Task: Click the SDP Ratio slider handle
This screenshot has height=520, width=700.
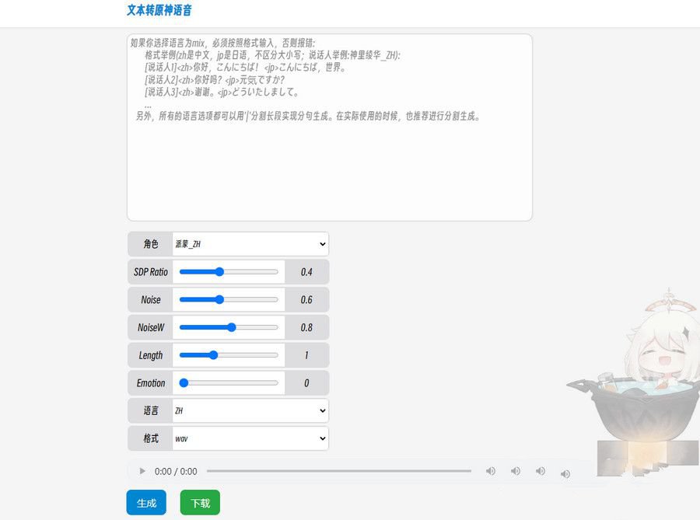Action: pos(220,271)
